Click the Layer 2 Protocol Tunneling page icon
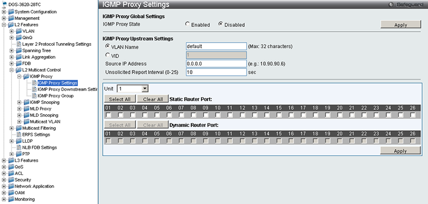 [x=19, y=44]
